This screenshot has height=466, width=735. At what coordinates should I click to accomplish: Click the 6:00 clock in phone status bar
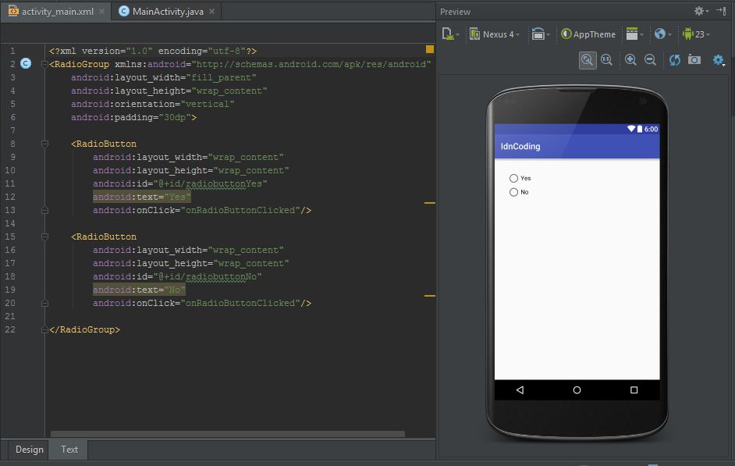651,129
